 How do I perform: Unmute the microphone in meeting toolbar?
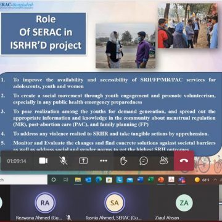click(64, 161)
